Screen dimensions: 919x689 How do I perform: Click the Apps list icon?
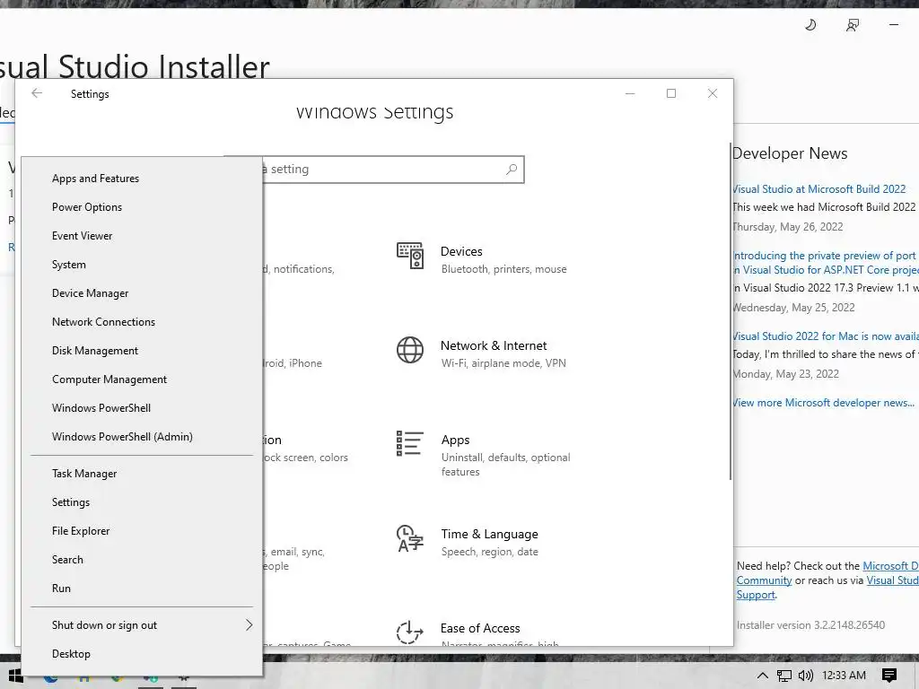click(409, 443)
